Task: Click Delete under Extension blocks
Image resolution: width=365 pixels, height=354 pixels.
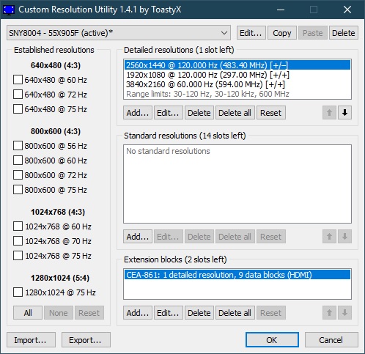Action: 199,312
